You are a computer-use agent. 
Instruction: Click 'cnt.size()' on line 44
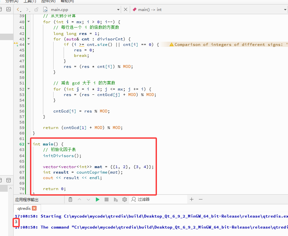pos(99,45)
